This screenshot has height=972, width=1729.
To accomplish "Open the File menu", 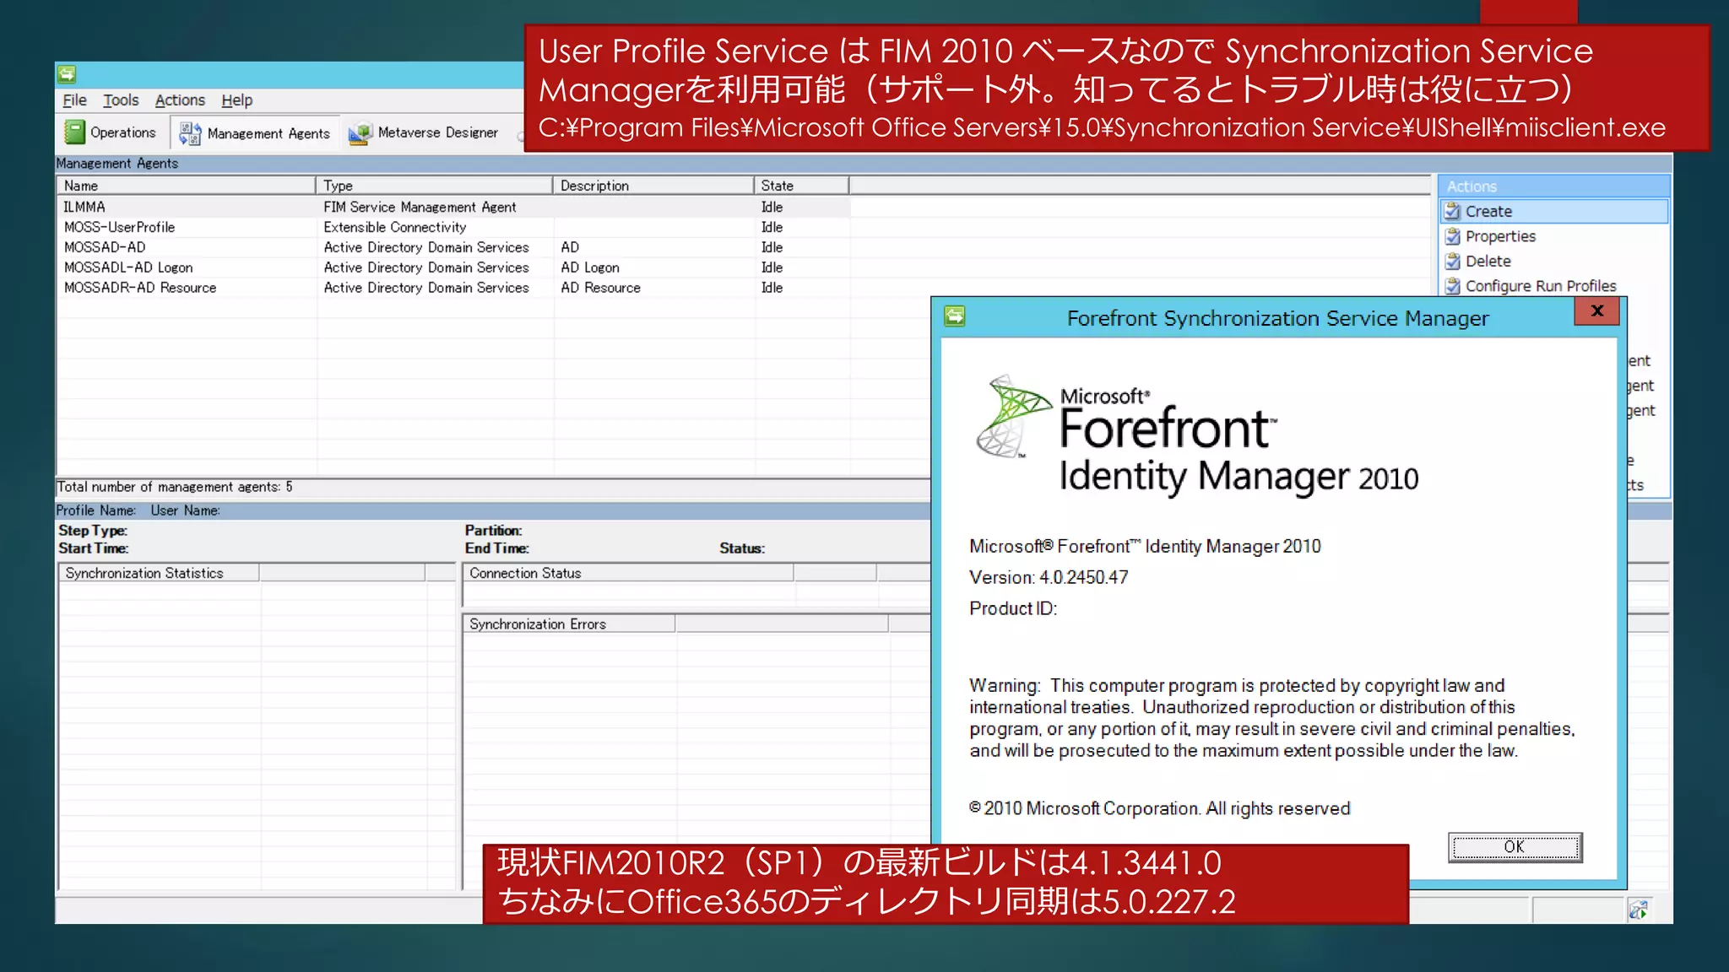I will (74, 100).
